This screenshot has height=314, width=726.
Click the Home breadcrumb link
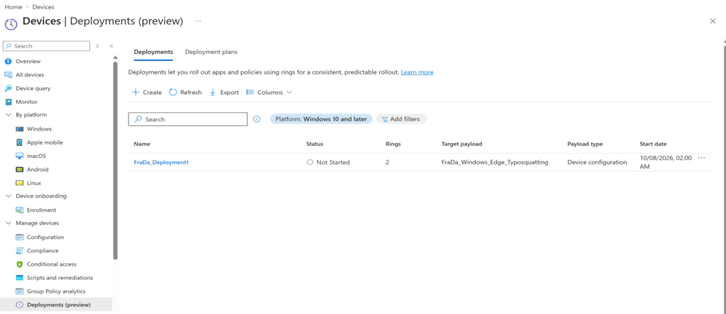(x=13, y=7)
